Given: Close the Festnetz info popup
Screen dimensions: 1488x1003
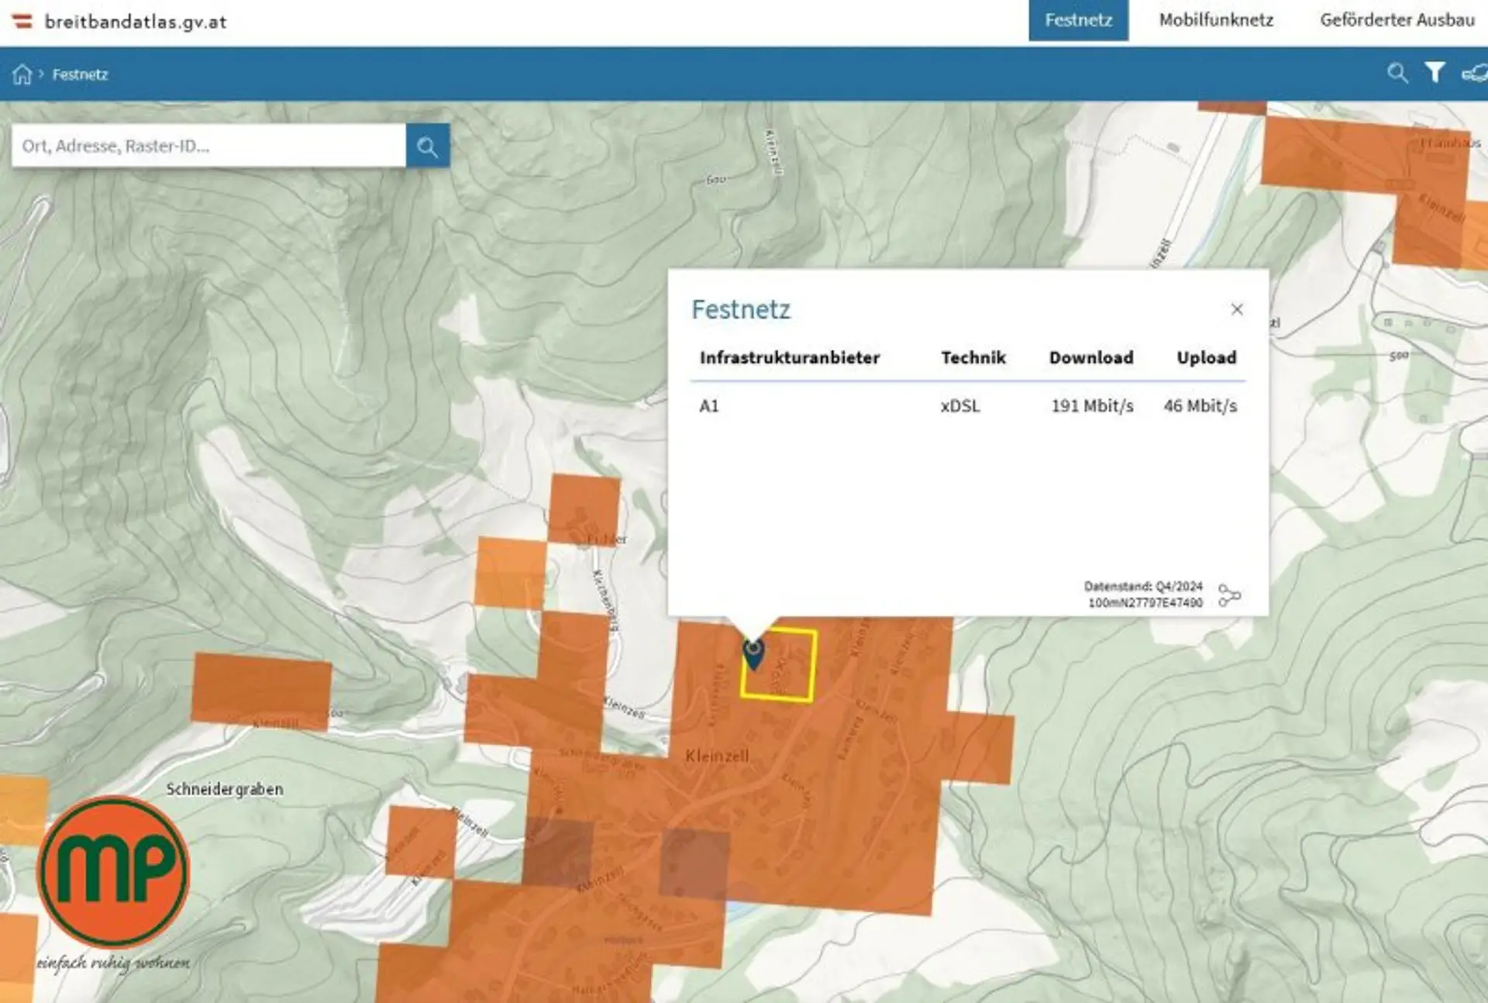Looking at the screenshot, I should click(x=1237, y=309).
